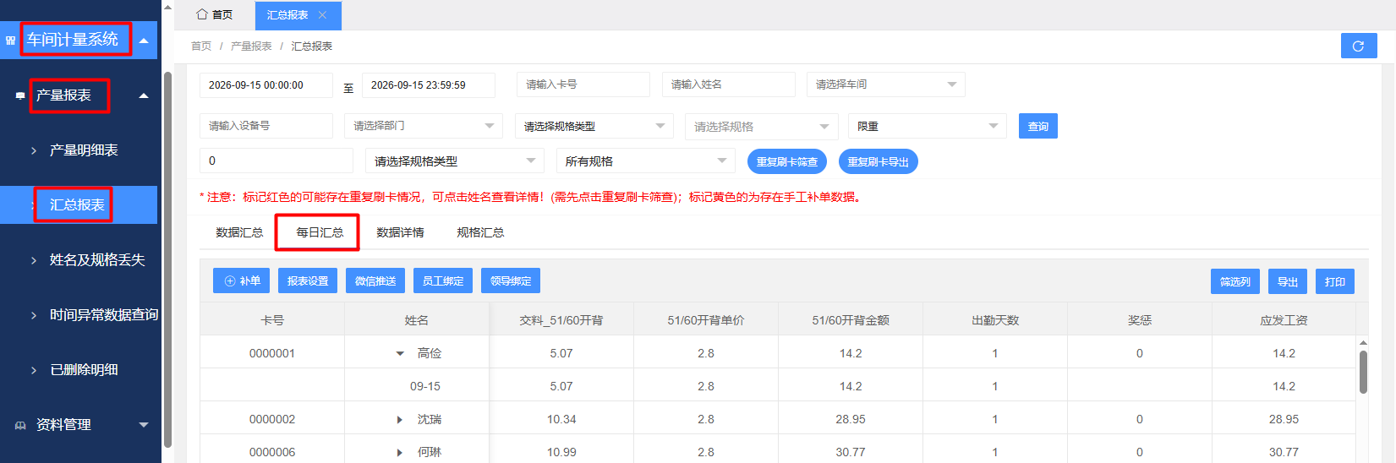Image resolution: width=1396 pixels, height=463 pixels.
Task: Click start date field 2026-09-15 00:00:00
Action: [266, 85]
